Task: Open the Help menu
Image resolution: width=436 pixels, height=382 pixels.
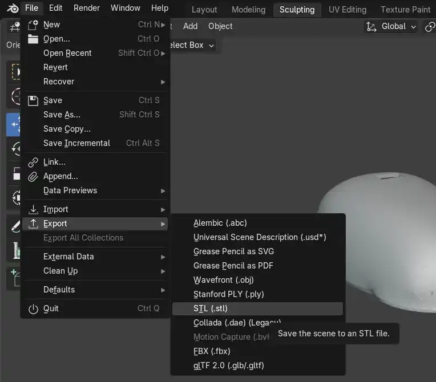Action: [x=160, y=8]
